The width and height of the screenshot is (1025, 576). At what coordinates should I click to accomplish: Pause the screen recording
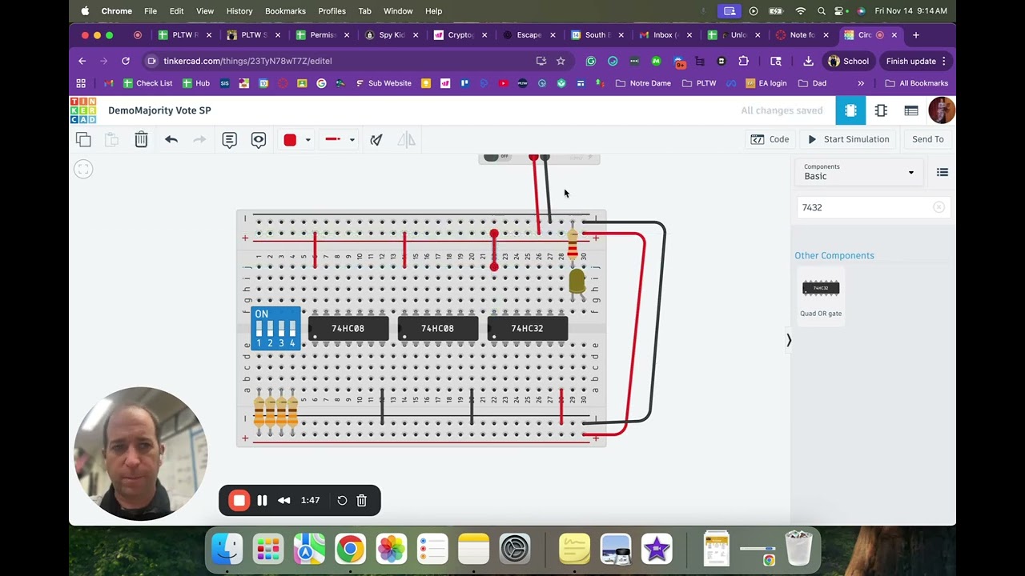(x=262, y=501)
